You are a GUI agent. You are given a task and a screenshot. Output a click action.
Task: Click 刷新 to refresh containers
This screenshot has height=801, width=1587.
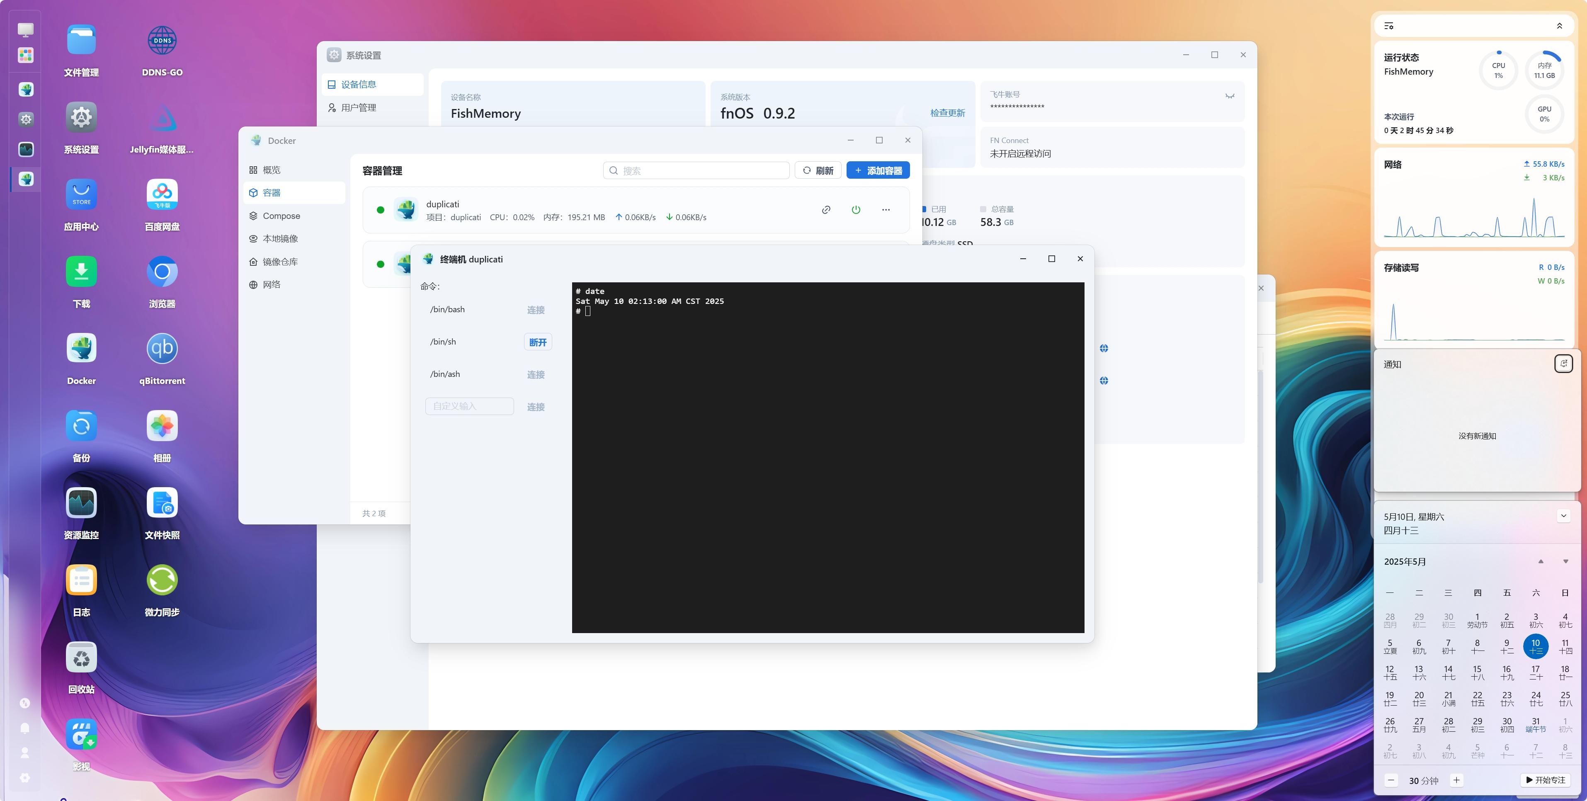(818, 171)
